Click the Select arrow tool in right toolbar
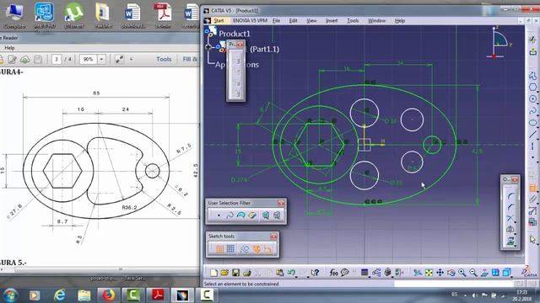The height and width of the screenshot is (303, 540). pyautogui.click(x=532, y=239)
